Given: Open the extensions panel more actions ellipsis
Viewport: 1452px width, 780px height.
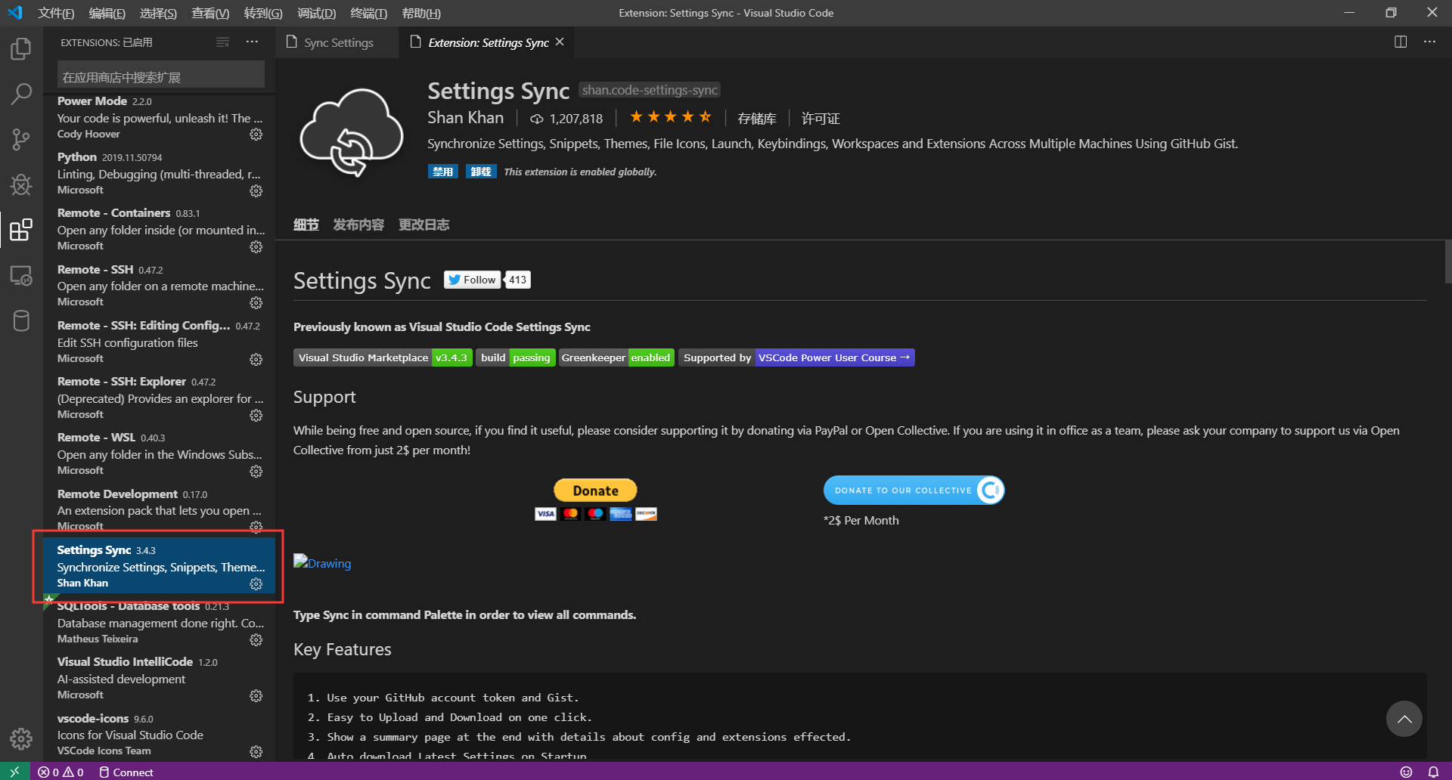Looking at the screenshot, I should (x=252, y=42).
